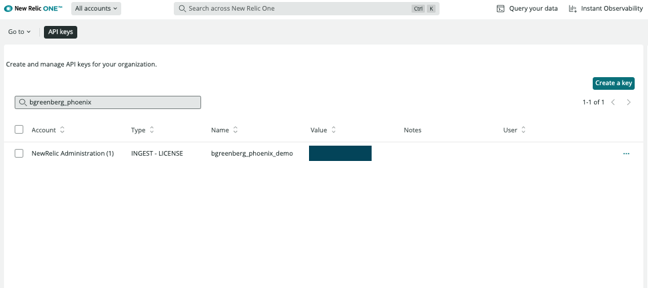
Task: Expand the All accounts dropdown
Action: (96, 9)
